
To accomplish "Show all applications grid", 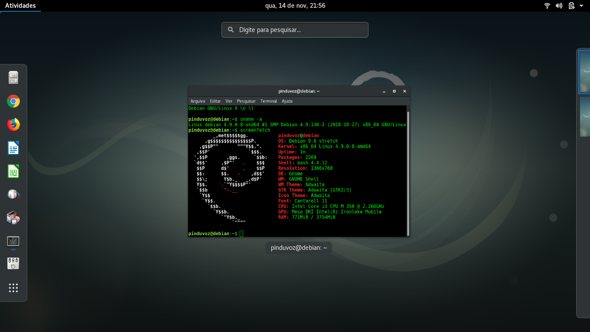I will pos(13,287).
